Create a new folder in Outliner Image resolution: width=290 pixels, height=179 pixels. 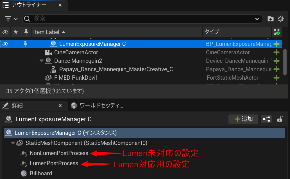[270, 19]
